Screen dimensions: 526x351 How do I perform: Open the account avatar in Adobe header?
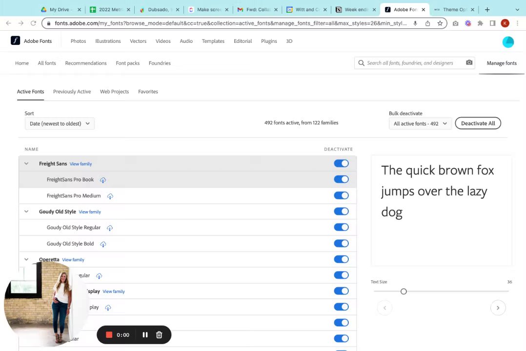pyautogui.click(x=508, y=42)
